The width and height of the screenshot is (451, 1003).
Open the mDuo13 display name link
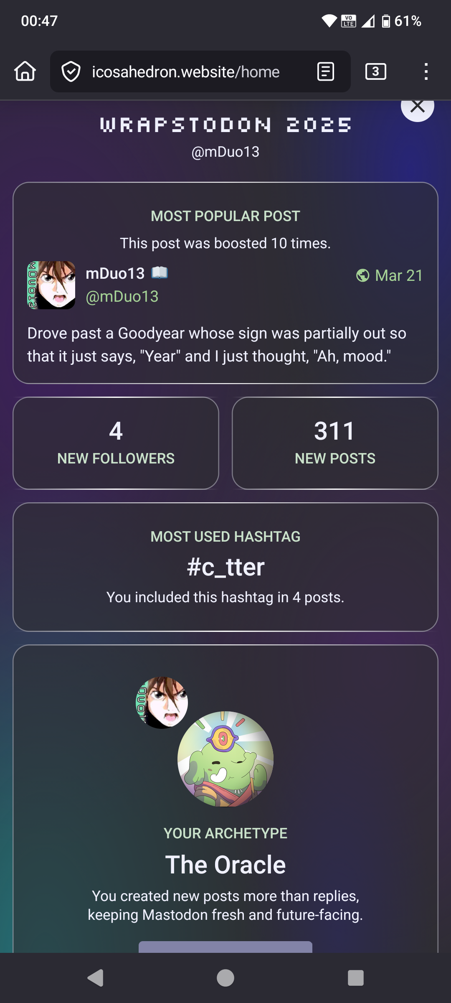tap(115, 273)
